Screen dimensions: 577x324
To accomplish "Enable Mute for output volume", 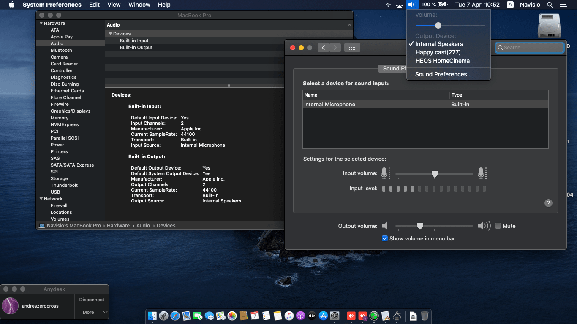I will (x=498, y=226).
